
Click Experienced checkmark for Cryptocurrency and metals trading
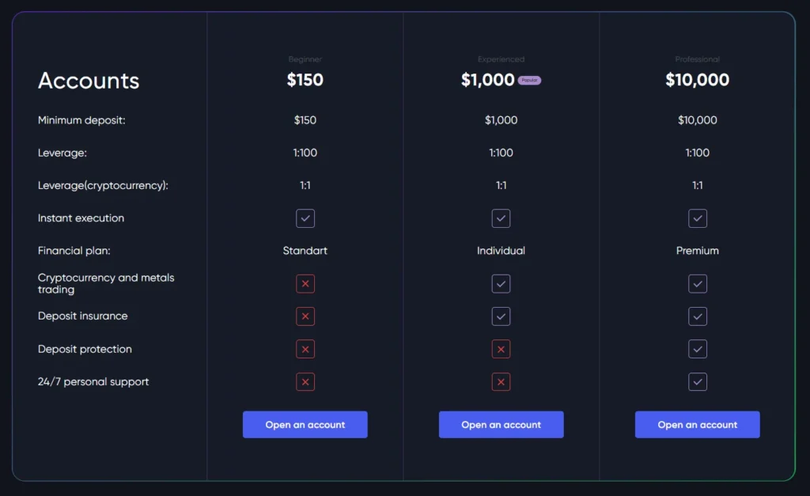[501, 283]
